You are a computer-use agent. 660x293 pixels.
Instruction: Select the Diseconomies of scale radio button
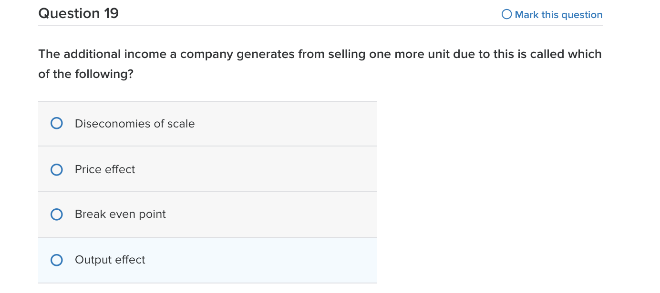(x=56, y=123)
